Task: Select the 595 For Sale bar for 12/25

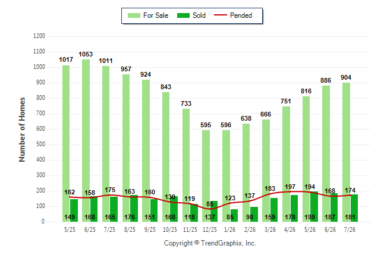Action: coord(206,176)
